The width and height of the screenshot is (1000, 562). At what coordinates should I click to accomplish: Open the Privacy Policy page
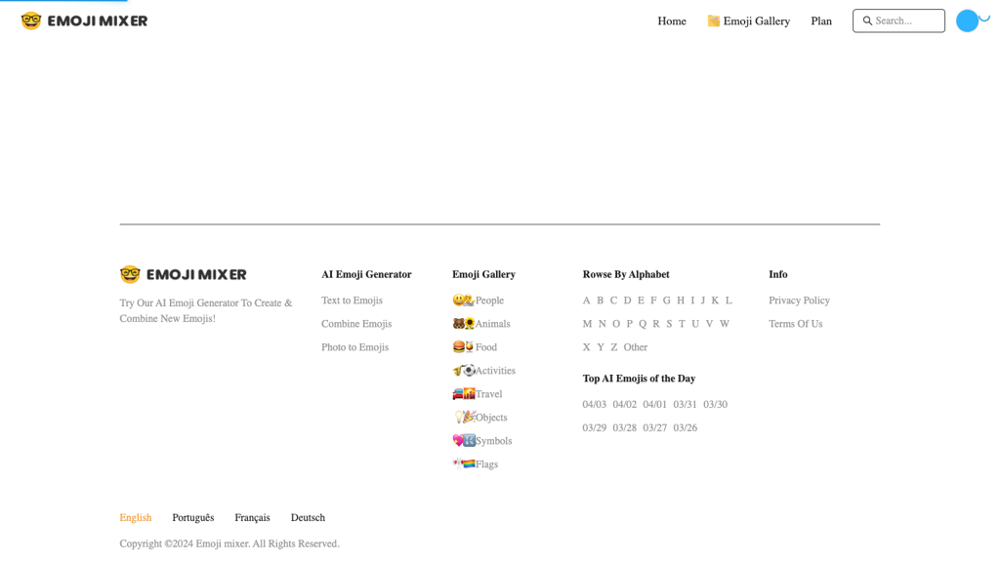tap(799, 301)
